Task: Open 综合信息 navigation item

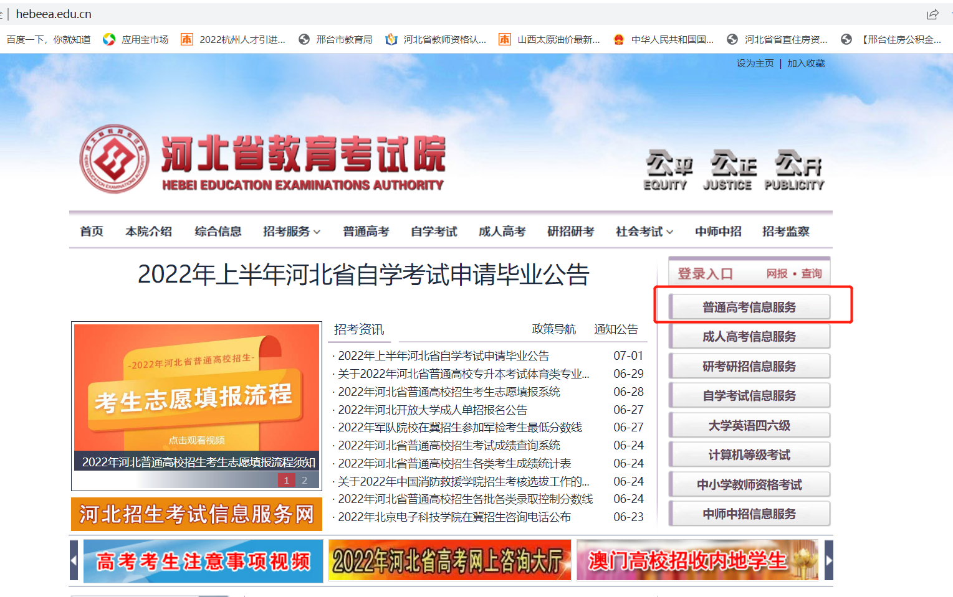Action: (218, 232)
